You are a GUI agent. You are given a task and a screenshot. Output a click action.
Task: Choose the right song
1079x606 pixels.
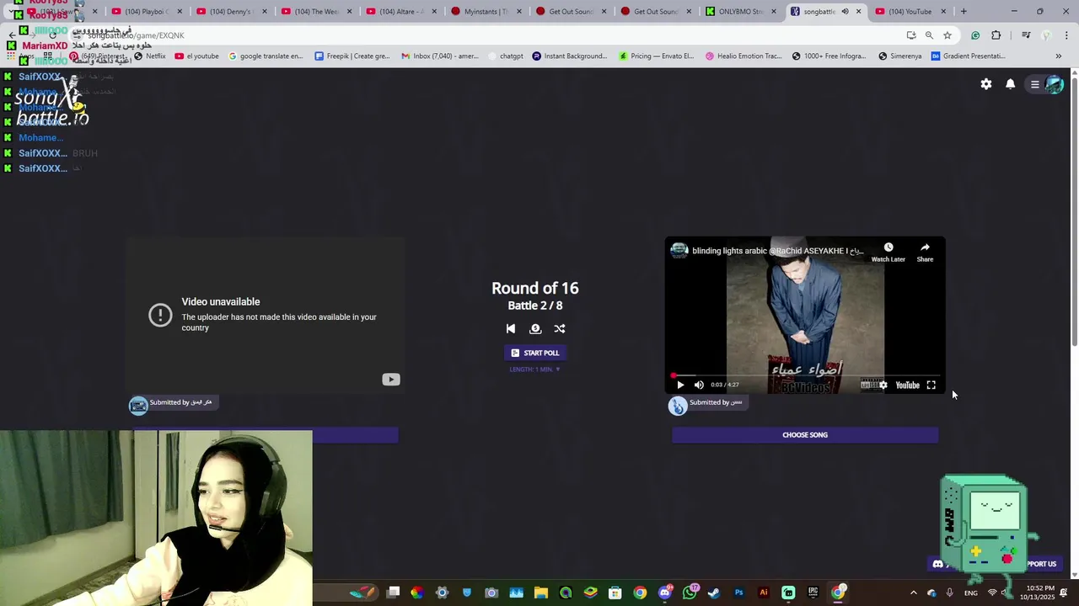click(x=805, y=435)
